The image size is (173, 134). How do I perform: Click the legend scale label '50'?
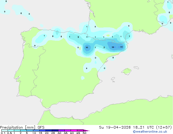click(84, 133)
